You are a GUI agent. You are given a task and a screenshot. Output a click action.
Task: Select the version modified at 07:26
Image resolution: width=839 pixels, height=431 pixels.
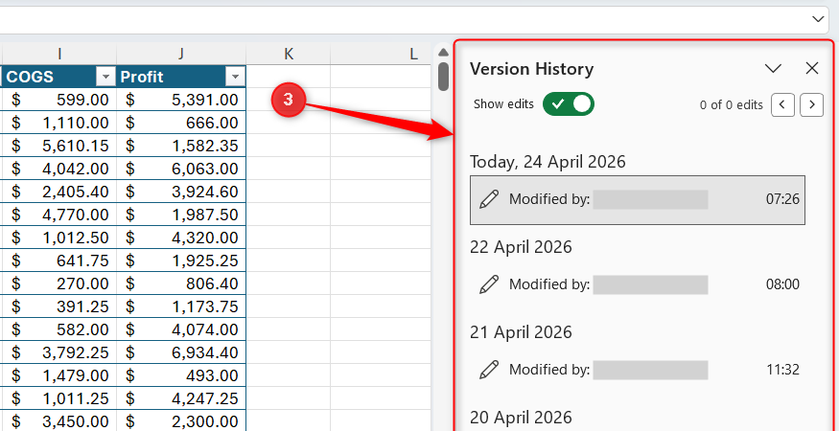(x=638, y=200)
